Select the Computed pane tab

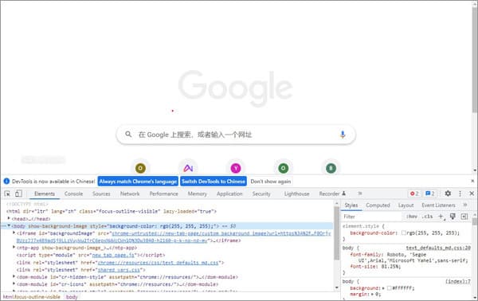(378, 205)
